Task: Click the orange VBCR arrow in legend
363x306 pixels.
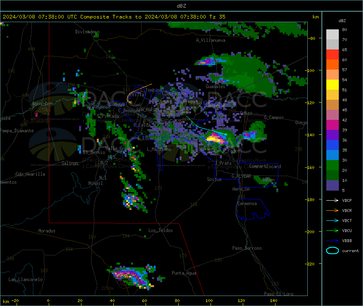Action: coord(332,210)
